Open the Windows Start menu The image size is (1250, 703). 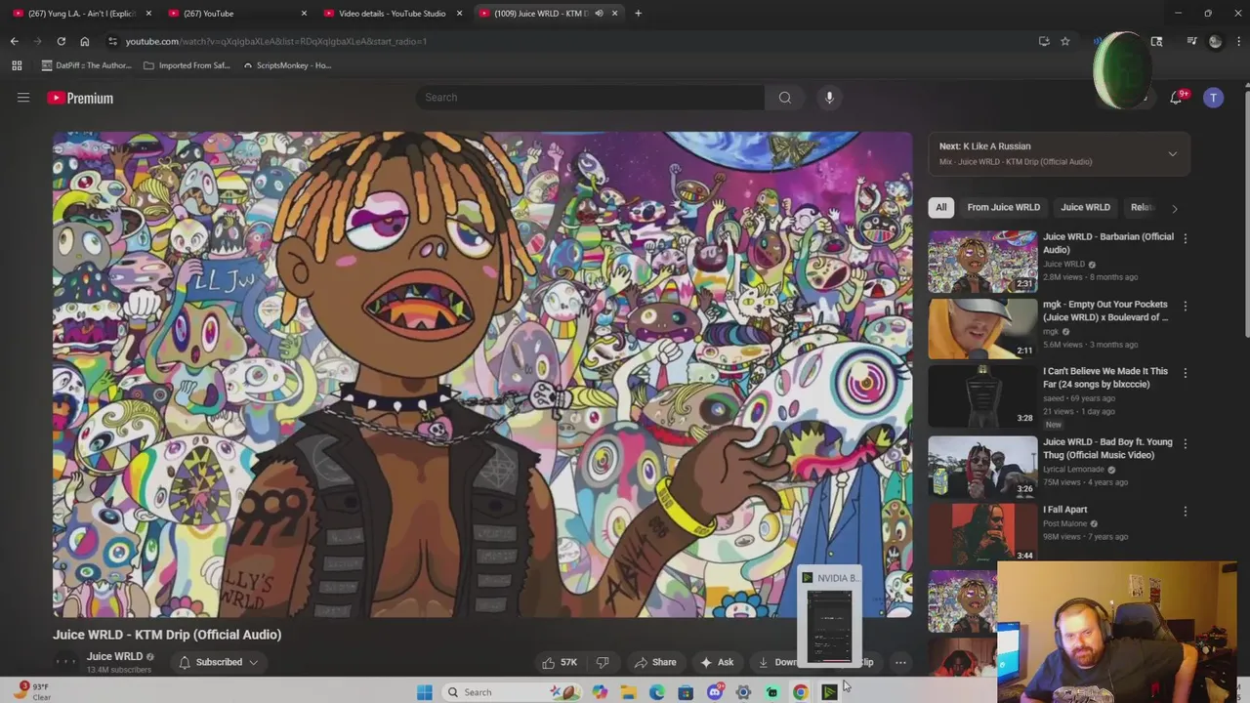[425, 692]
